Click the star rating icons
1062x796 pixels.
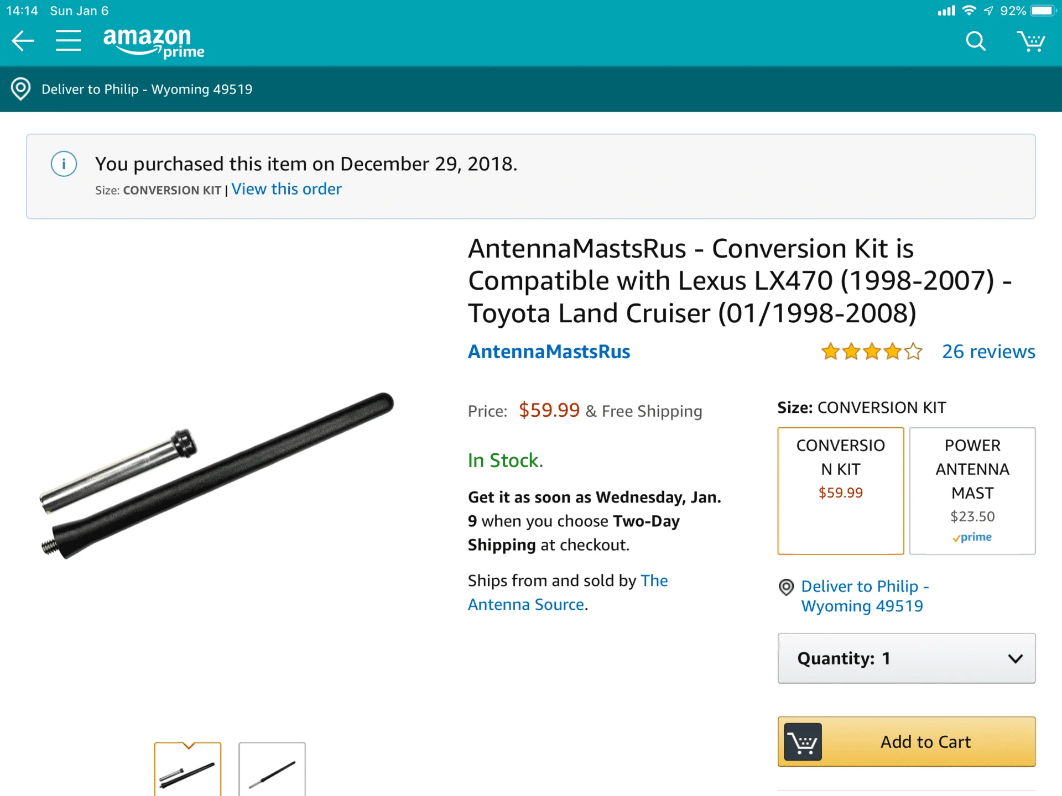point(871,352)
